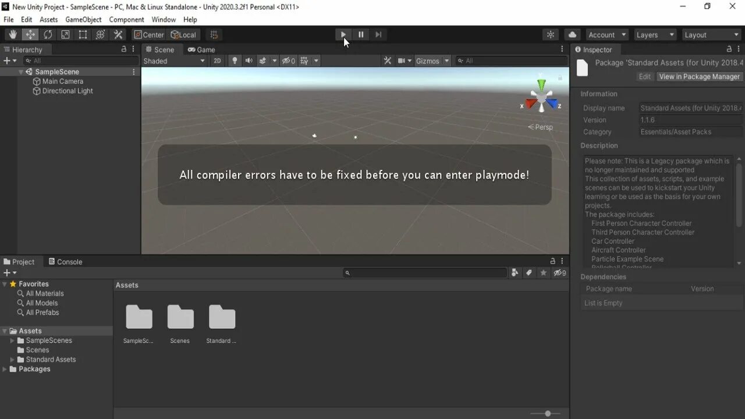Collapse SampleScene in Hierarchy
The image size is (745, 419).
point(21,72)
